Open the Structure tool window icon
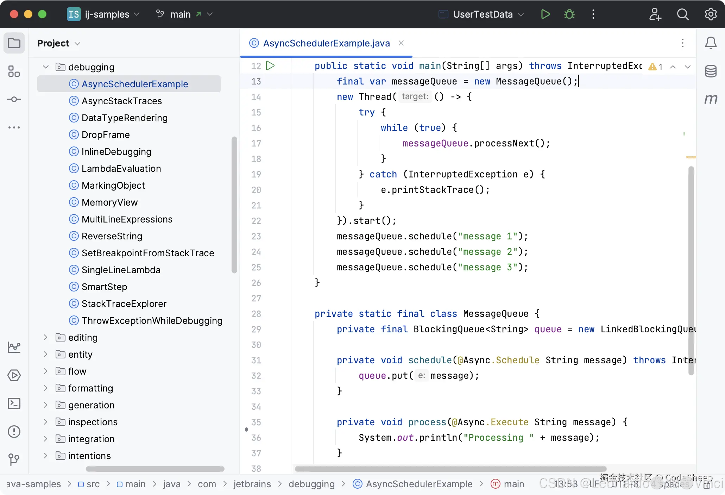The width and height of the screenshot is (725, 495). 14,71
